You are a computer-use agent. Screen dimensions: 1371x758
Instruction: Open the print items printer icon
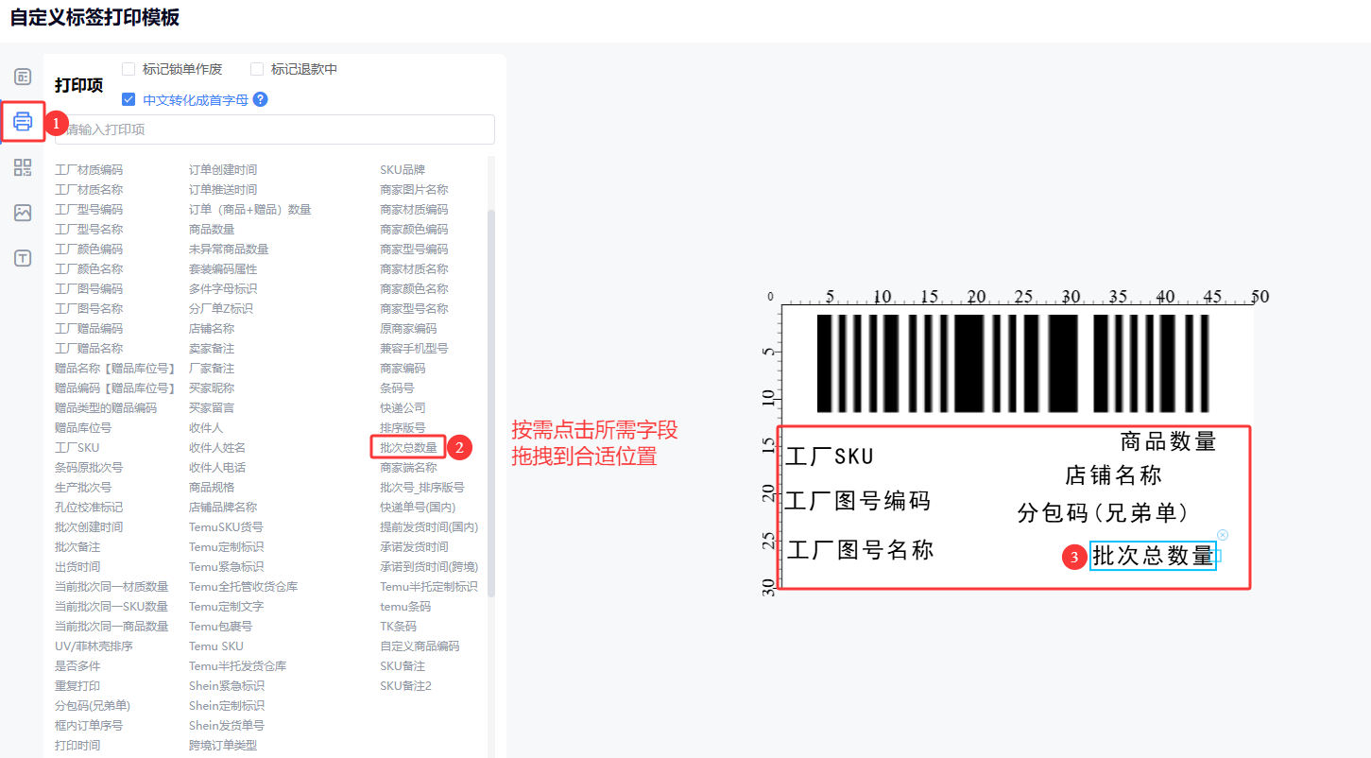pyautogui.click(x=23, y=121)
